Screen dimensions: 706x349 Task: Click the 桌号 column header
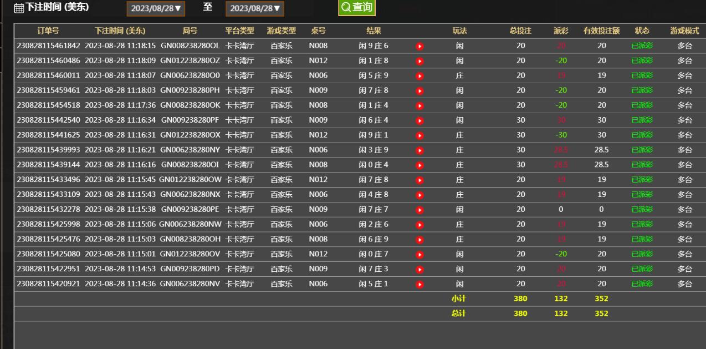click(318, 31)
